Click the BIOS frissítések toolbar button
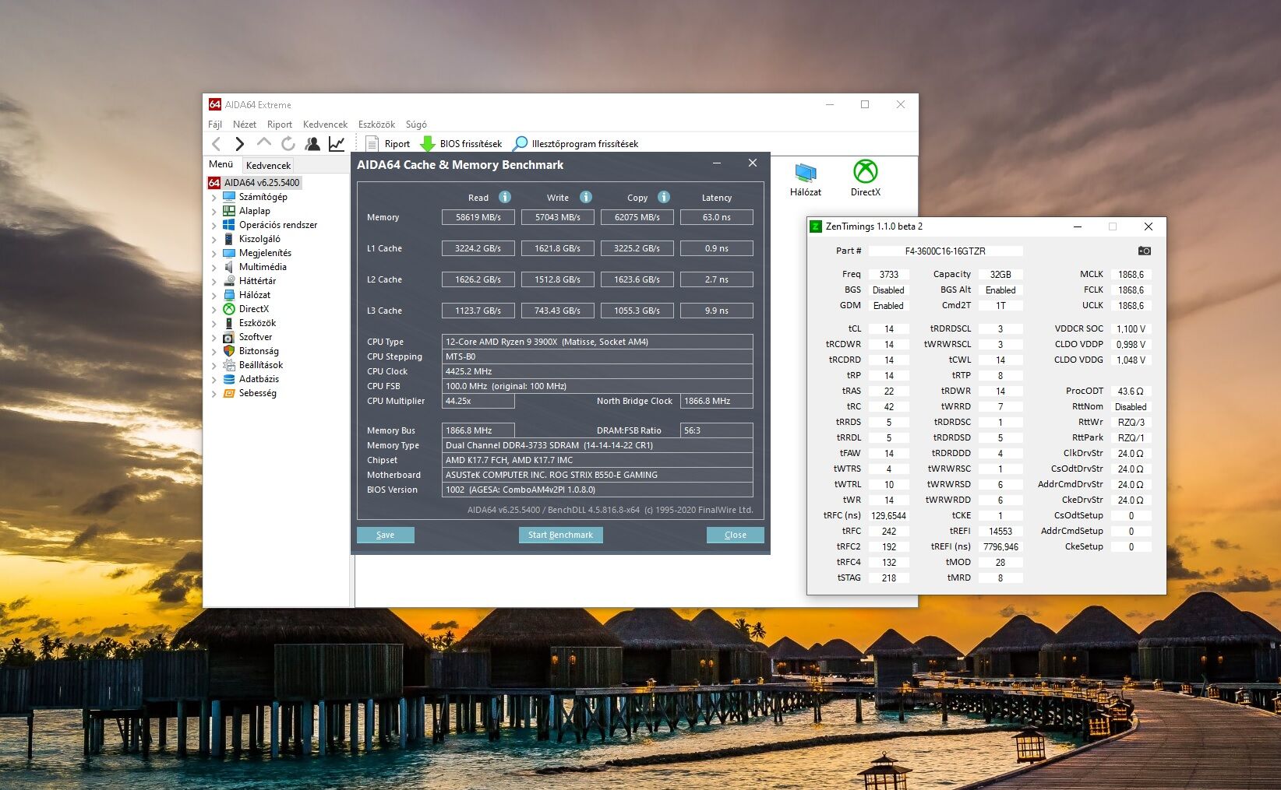The image size is (1281, 790). pyautogui.click(x=461, y=143)
